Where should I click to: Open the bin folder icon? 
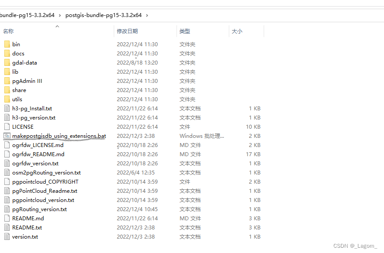point(8,44)
